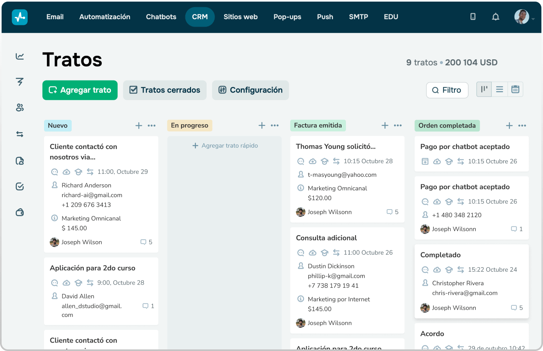Open the sidebar tasks checkmark icon
This screenshot has width=543, height=351.
20,186
